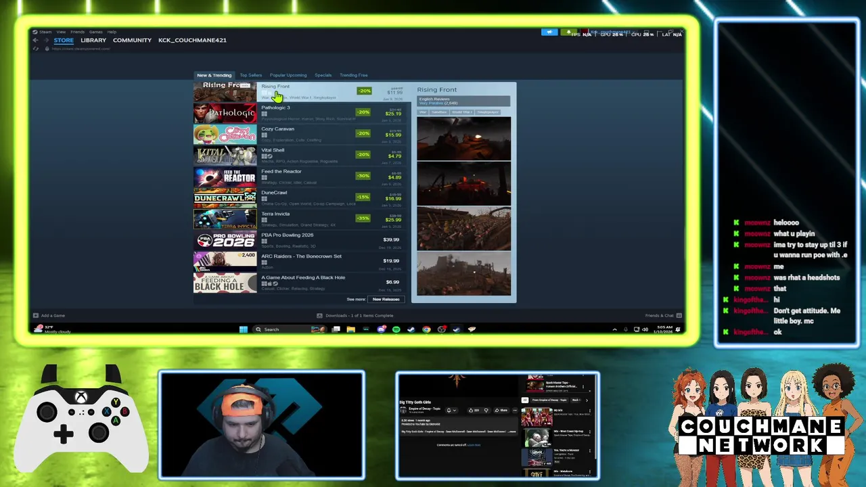Select the Top Sellers tab
Viewport: 866px width, 487px height.
tap(250, 75)
